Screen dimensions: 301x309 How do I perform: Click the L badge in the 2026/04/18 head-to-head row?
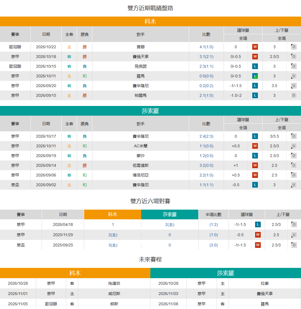pyautogui.click(x=258, y=224)
